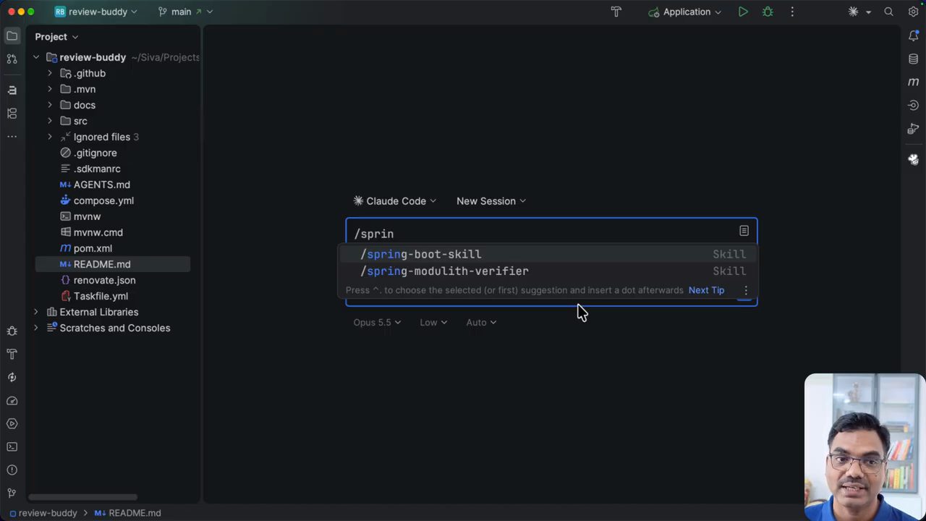This screenshot has width=926, height=521.
Task: Debug the Application configuration
Action: 768,12
